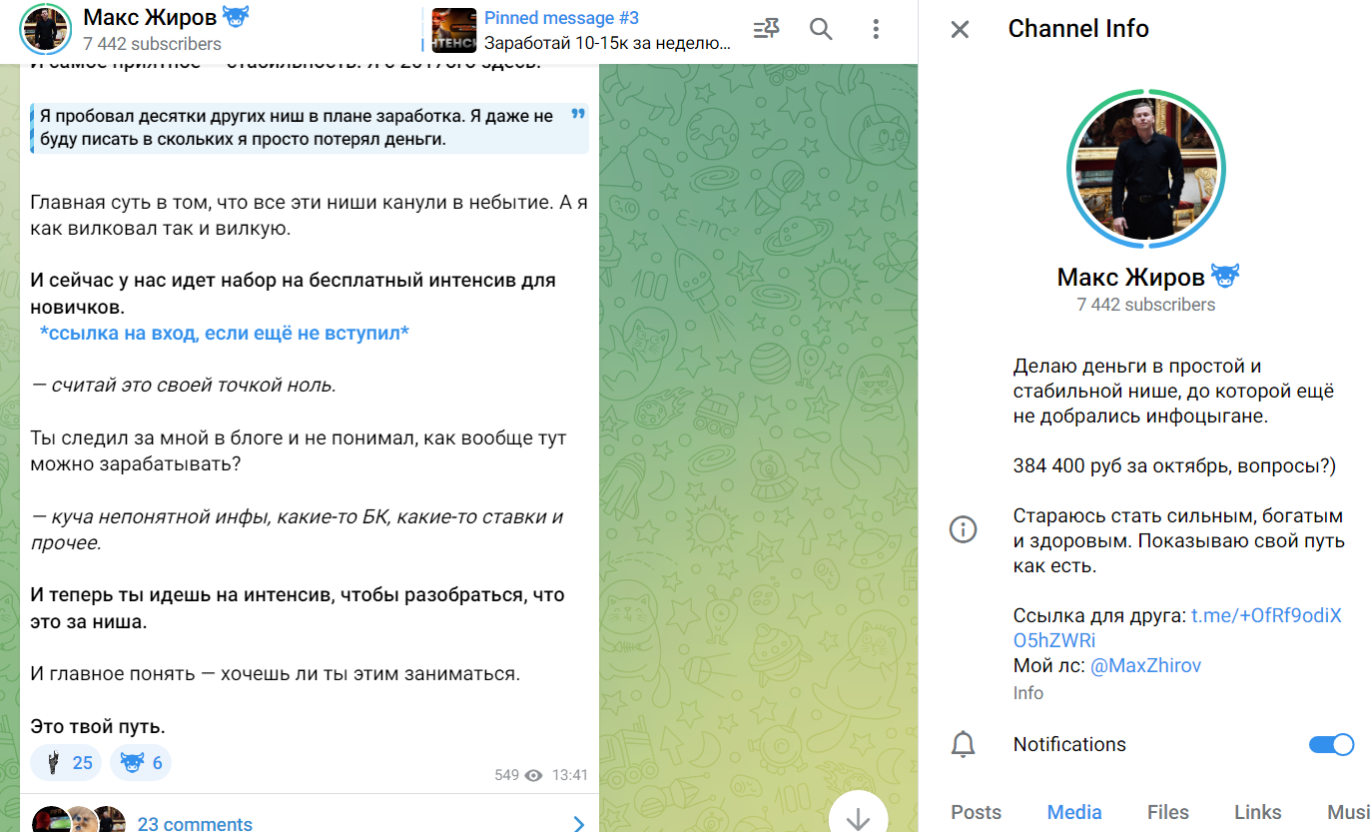Open the @MaxZhirov profile link
Screen dimensions: 1371x832
[1145, 665]
